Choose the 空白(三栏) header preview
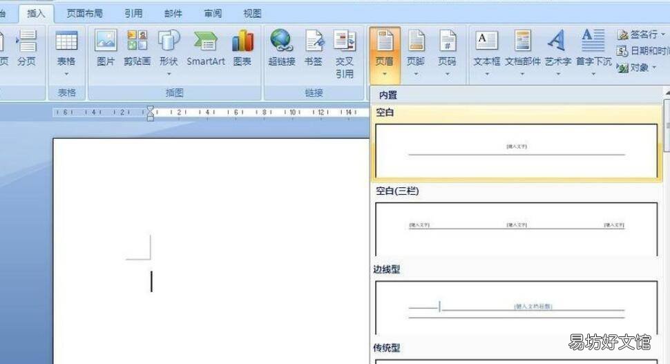Image resolution: width=670 pixels, height=364 pixels. coord(516,229)
